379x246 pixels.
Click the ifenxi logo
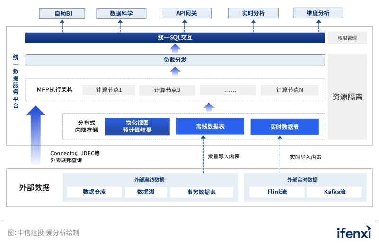point(353,232)
